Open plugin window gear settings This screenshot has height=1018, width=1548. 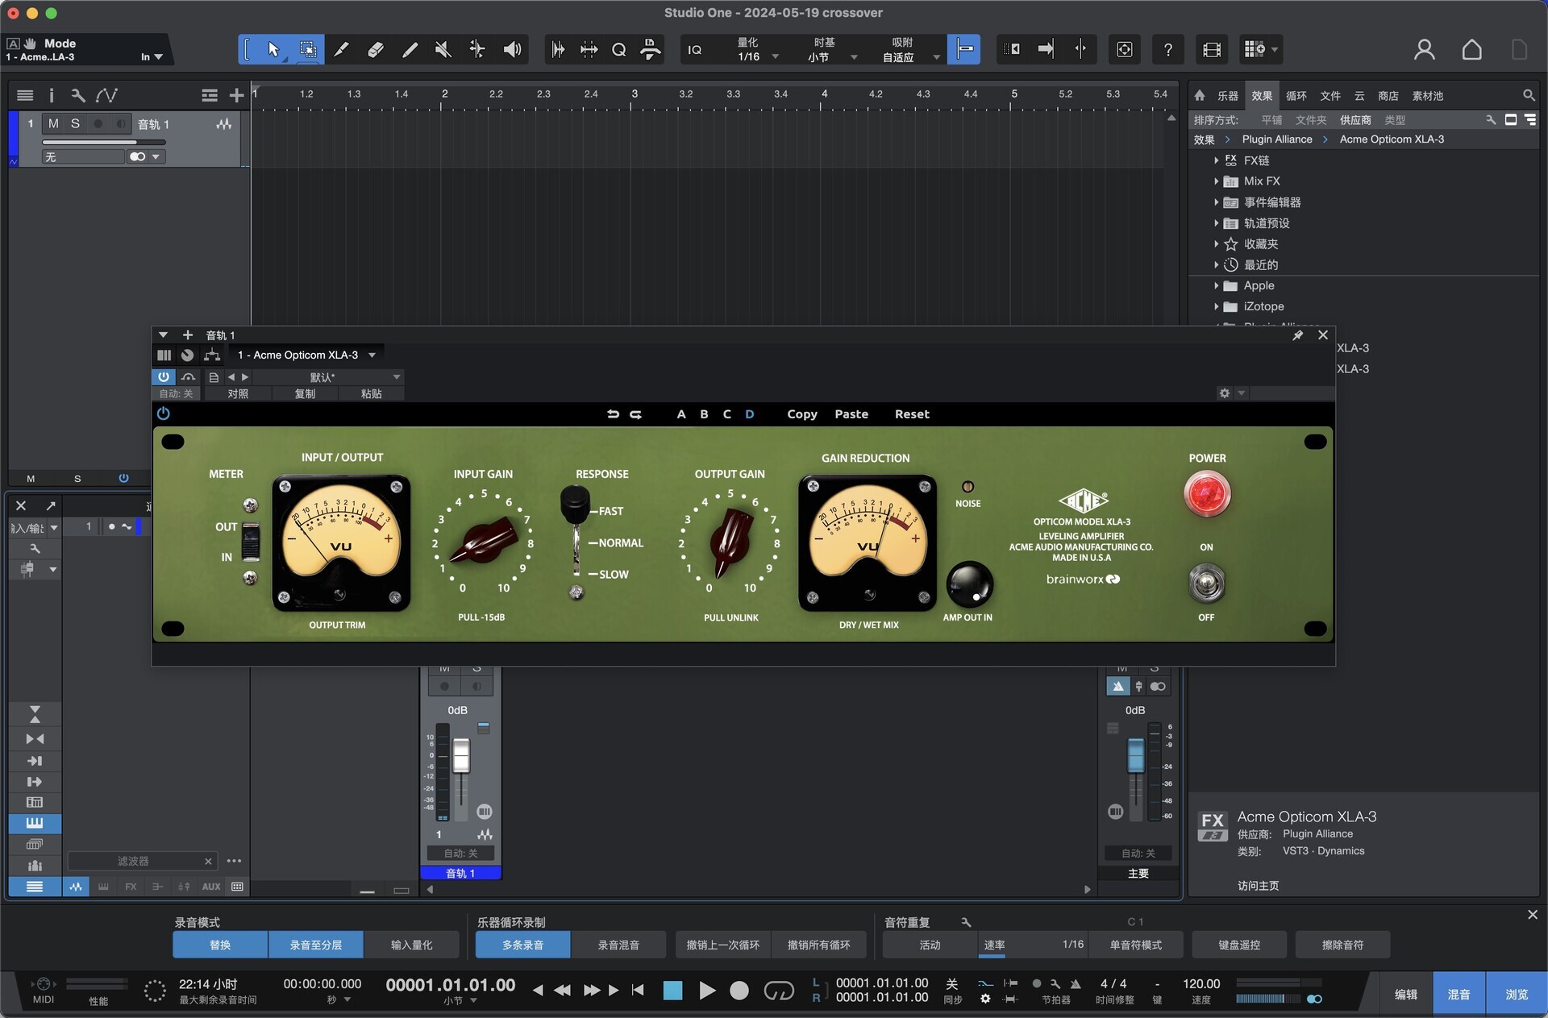click(1225, 393)
